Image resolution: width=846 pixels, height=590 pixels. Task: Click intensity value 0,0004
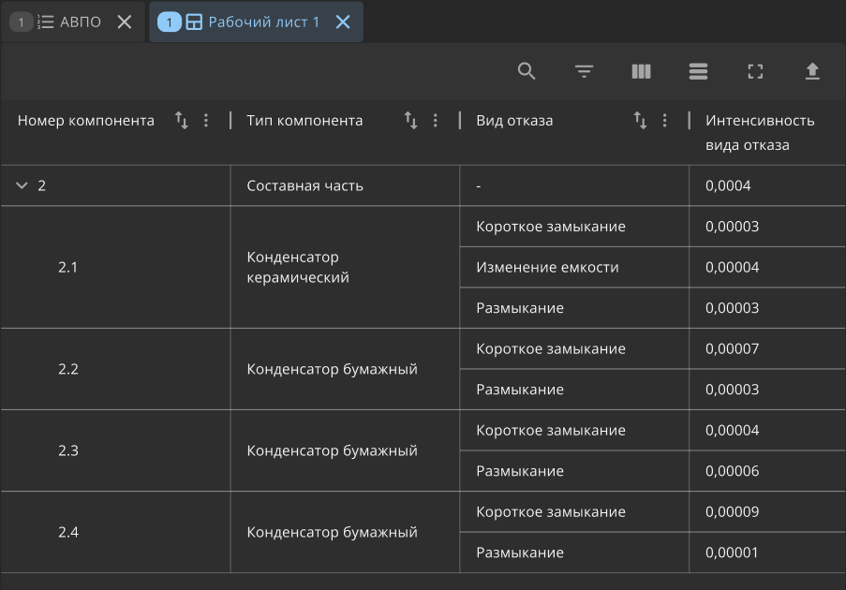728,185
